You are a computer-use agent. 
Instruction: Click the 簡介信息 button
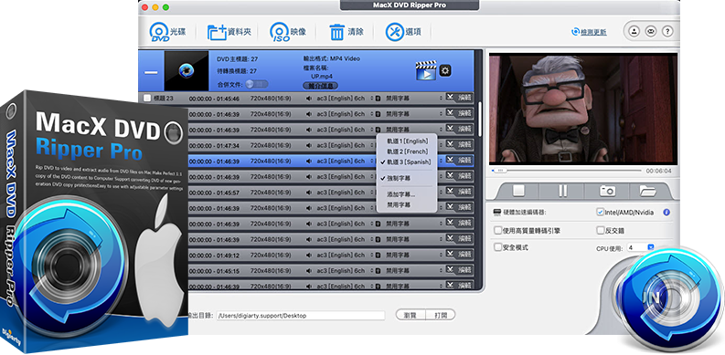pos(320,86)
